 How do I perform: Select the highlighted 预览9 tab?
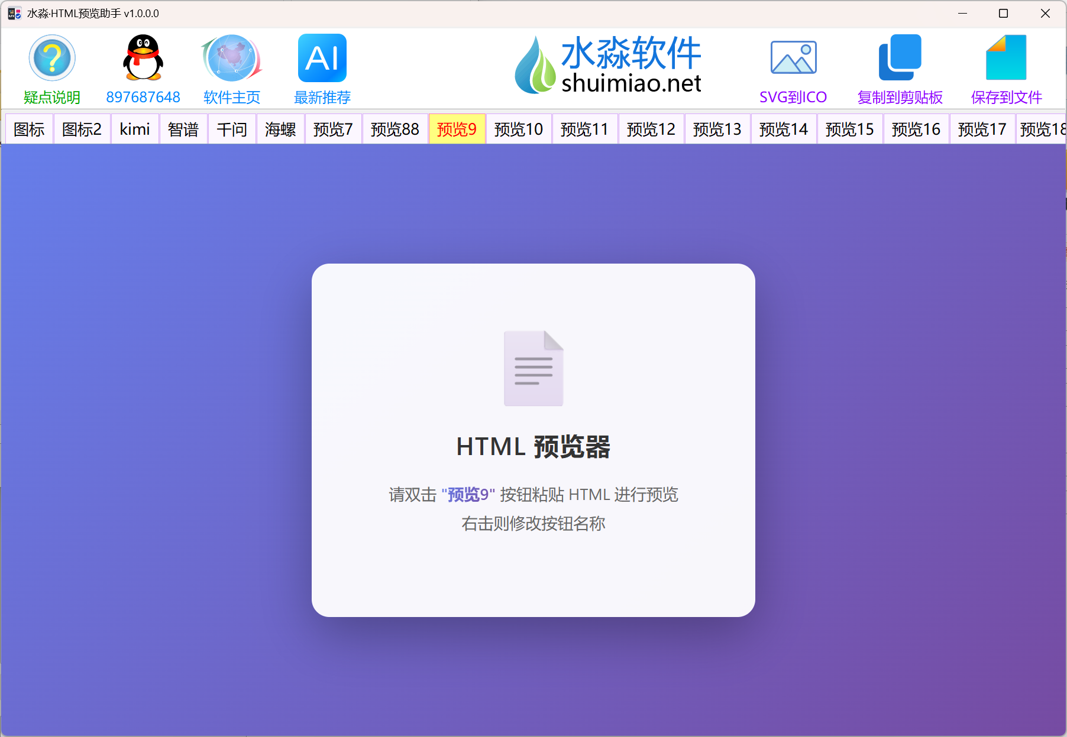click(x=457, y=129)
